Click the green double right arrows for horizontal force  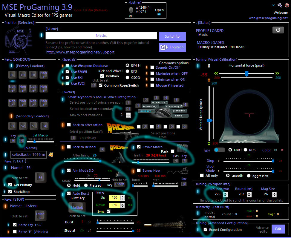277,73
